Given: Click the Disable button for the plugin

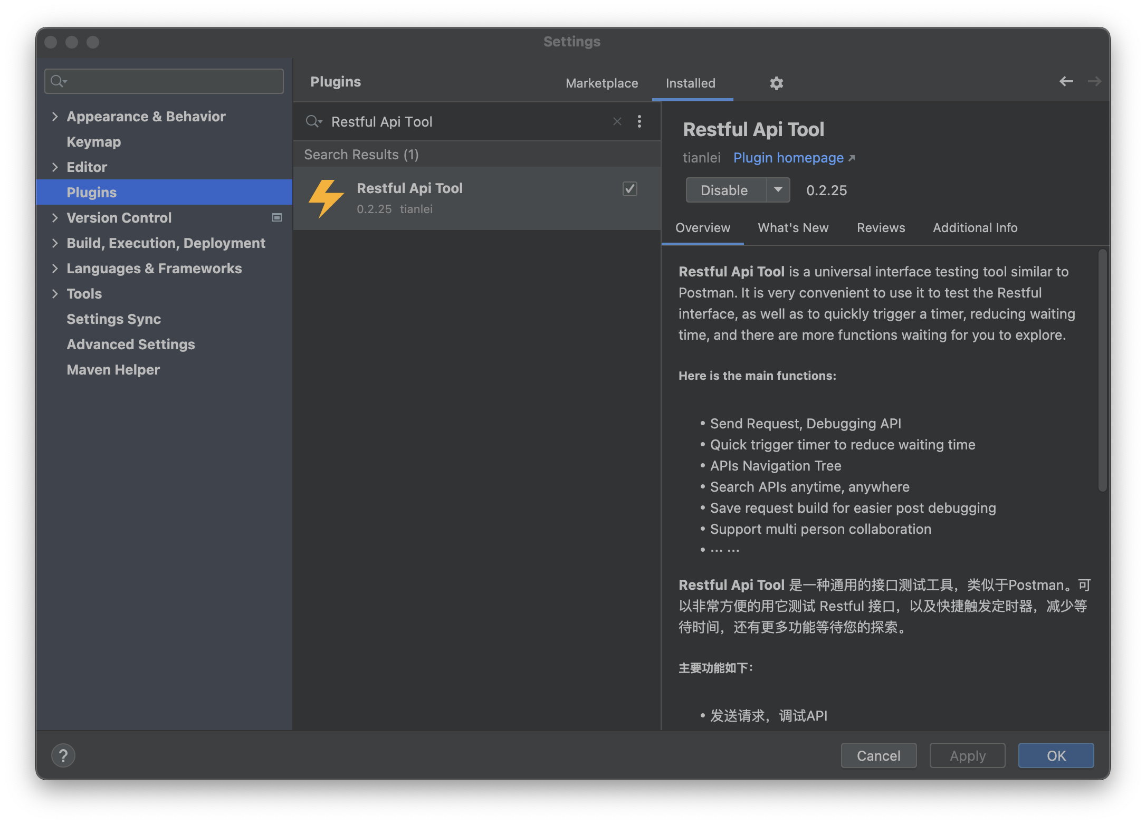Looking at the screenshot, I should (x=724, y=190).
